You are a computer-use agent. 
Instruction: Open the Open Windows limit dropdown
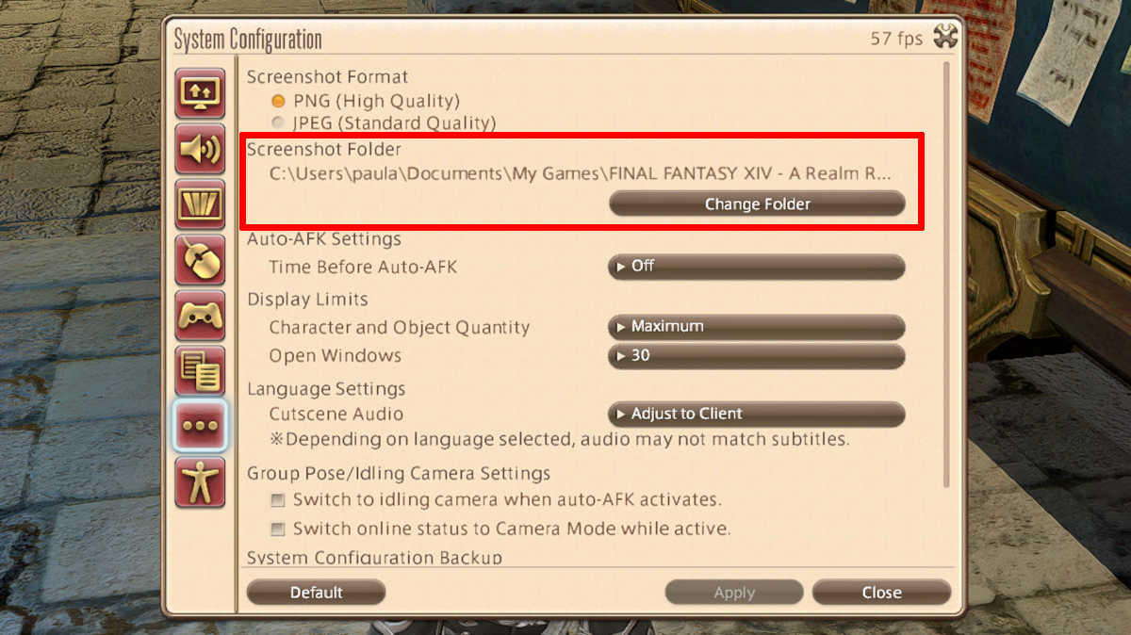(x=757, y=356)
